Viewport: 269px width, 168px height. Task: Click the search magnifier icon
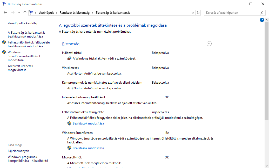[262, 13]
